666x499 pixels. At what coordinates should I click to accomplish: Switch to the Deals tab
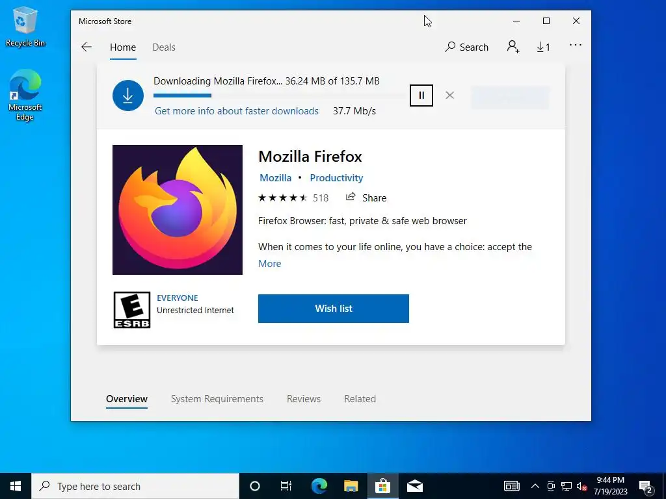tap(164, 47)
